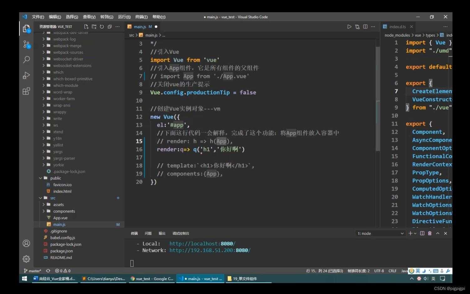Open main.js editor more actions ellipsis

tap(373, 27)
